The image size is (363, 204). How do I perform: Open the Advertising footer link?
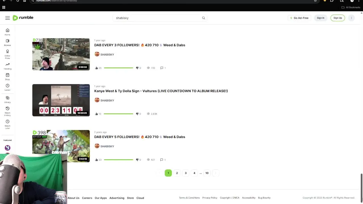(117, 198)
